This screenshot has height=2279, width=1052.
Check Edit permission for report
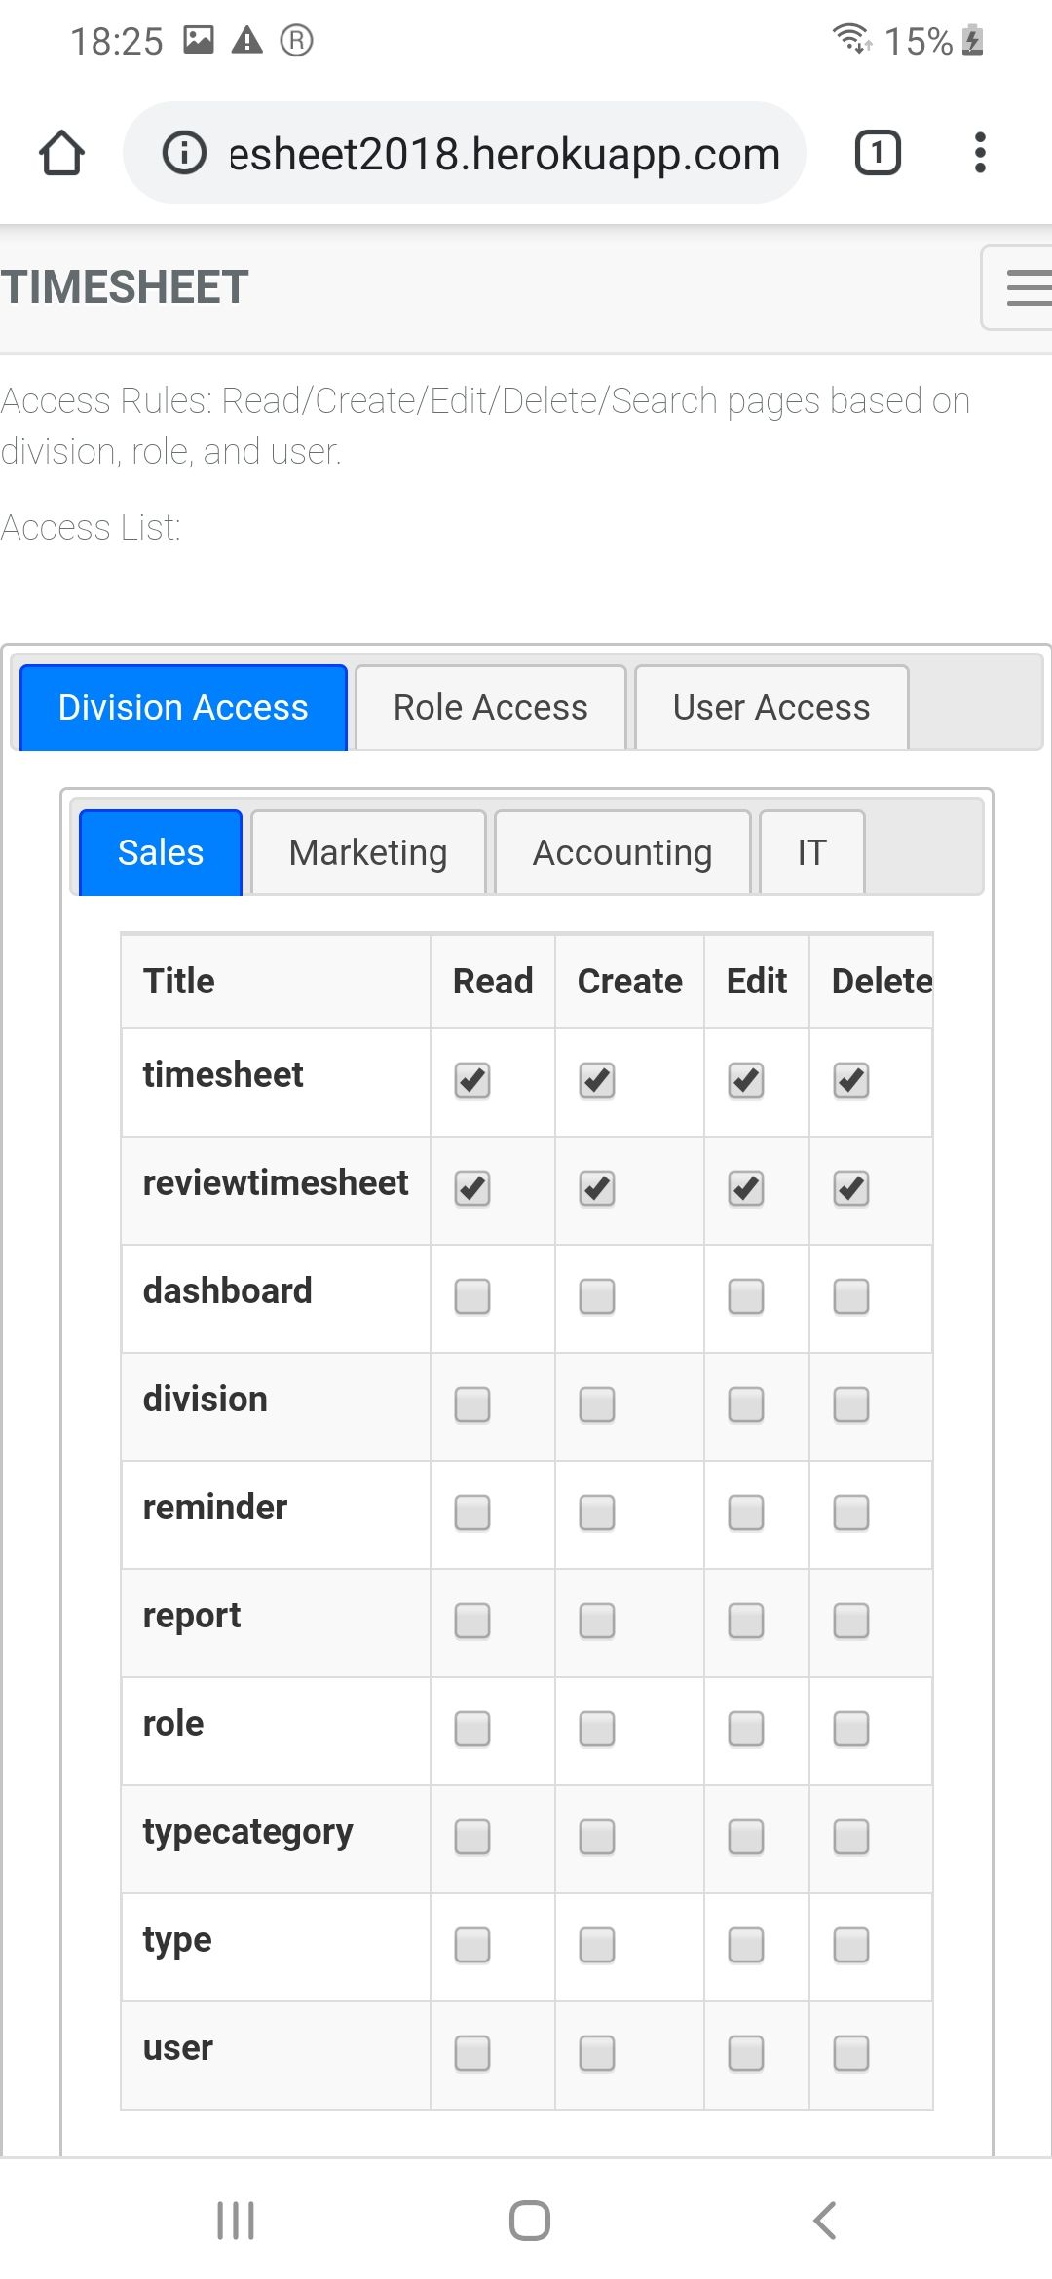[746, 1621]
